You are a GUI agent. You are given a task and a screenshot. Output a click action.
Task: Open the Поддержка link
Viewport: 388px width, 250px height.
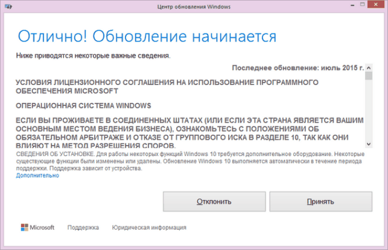click(83, 227)
